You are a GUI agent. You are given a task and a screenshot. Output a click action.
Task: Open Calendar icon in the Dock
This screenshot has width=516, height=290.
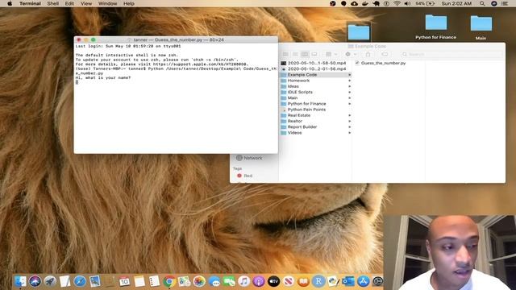[124, 281]
